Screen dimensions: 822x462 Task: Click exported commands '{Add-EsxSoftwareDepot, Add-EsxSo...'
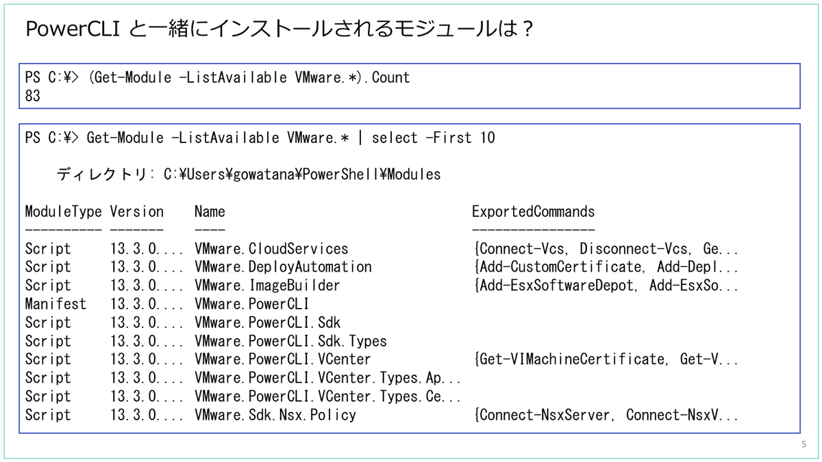[x=606, y=285]
